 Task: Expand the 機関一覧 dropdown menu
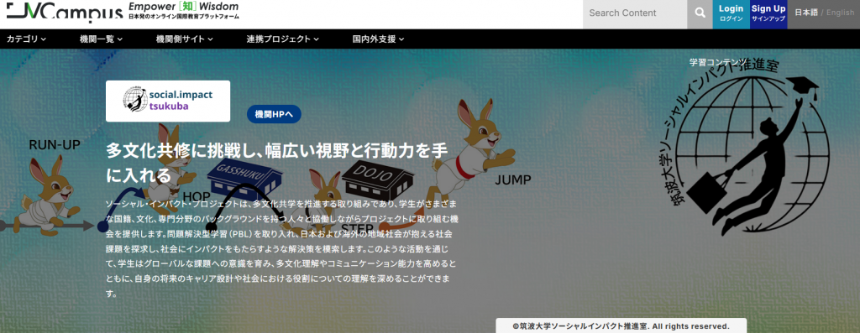click(x=101, y=39)
